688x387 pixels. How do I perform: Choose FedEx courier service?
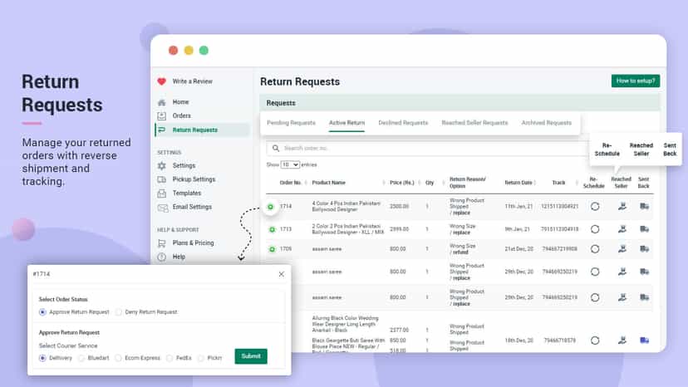coord(170,358)
